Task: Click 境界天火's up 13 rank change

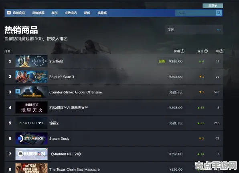Action: (201, 108)
